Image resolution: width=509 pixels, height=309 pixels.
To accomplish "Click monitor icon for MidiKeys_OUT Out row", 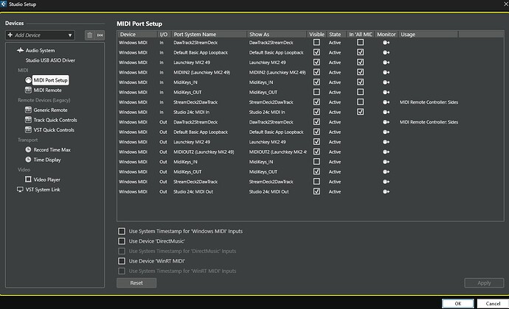I will [386, 172].
